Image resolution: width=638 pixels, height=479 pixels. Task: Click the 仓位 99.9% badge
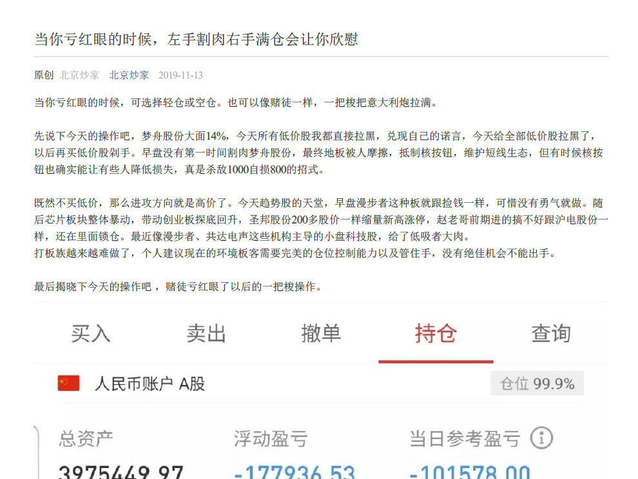pos(537,384)
